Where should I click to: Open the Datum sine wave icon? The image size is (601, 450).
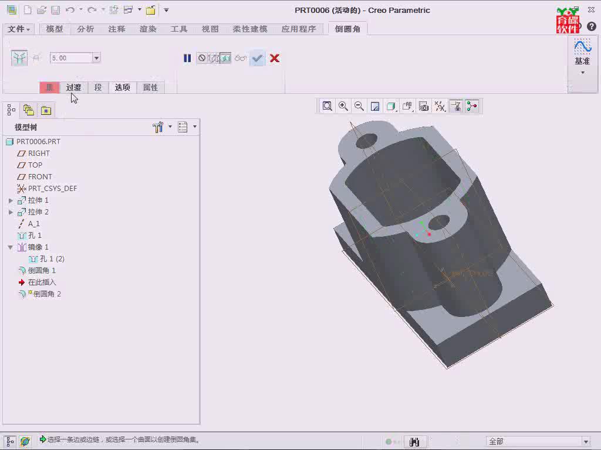coord(582,47)
